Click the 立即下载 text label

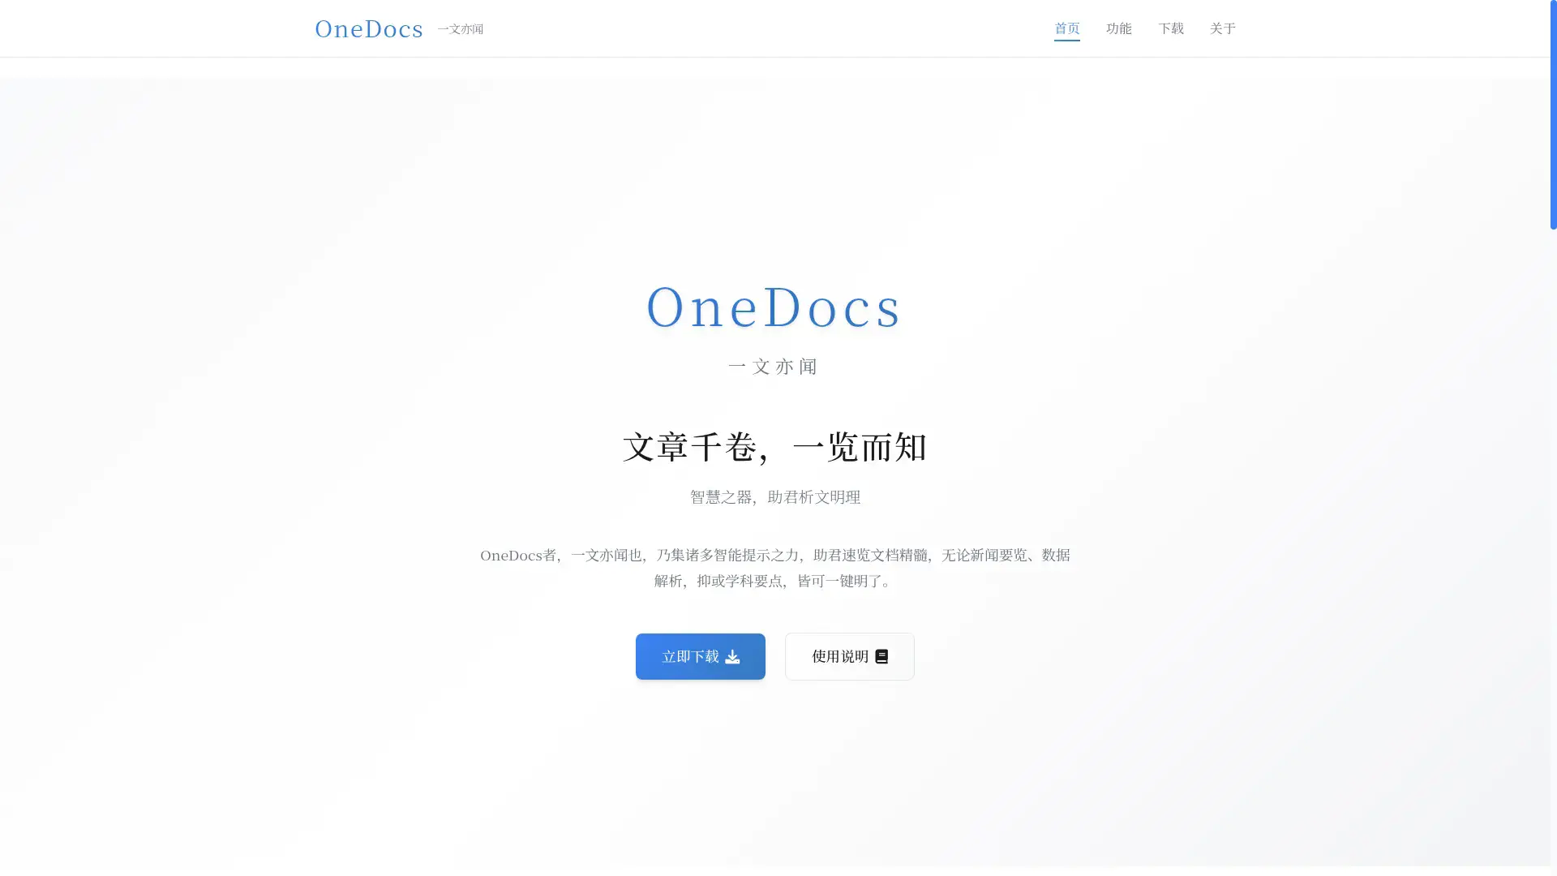(x=690, y=657)
